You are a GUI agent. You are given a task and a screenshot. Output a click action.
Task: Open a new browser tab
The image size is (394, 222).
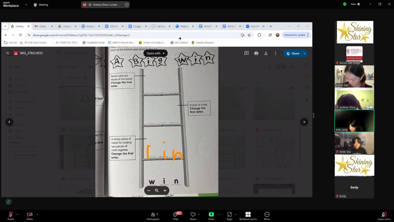pyautogui.click(x=271, y=26)
